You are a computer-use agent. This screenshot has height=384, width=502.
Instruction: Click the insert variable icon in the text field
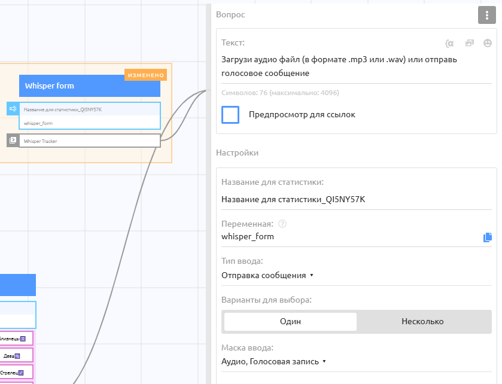point(450,43)
